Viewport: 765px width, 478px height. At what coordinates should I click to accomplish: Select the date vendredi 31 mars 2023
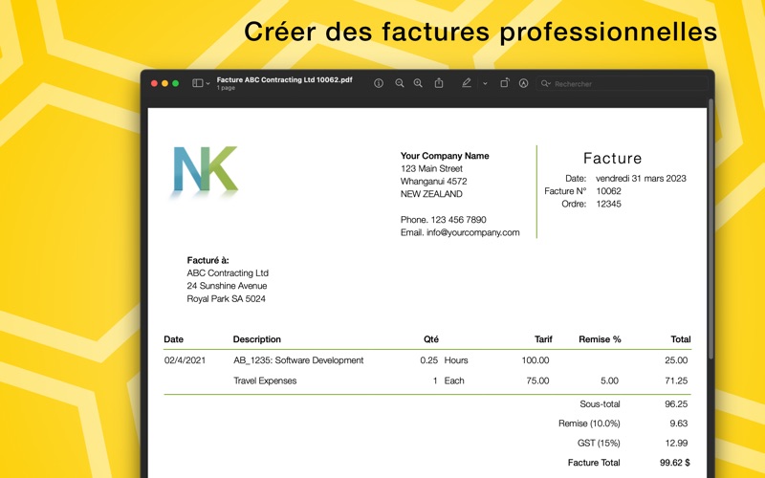(x=641, y=179)
